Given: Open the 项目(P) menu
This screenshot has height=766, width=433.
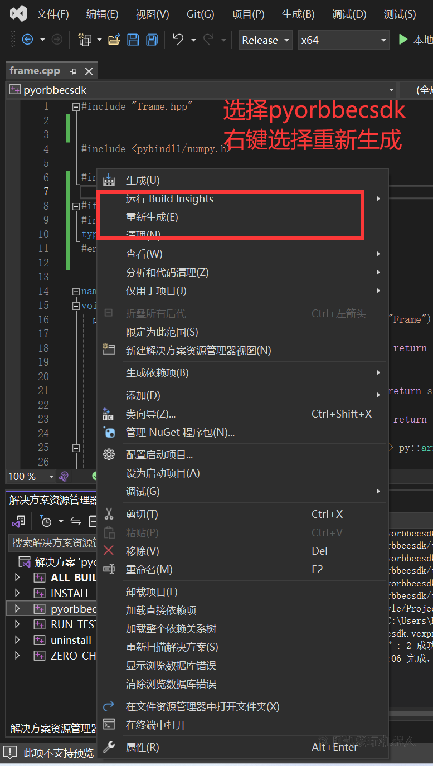Looking at the screenshot, I should [x=248, y=14].
